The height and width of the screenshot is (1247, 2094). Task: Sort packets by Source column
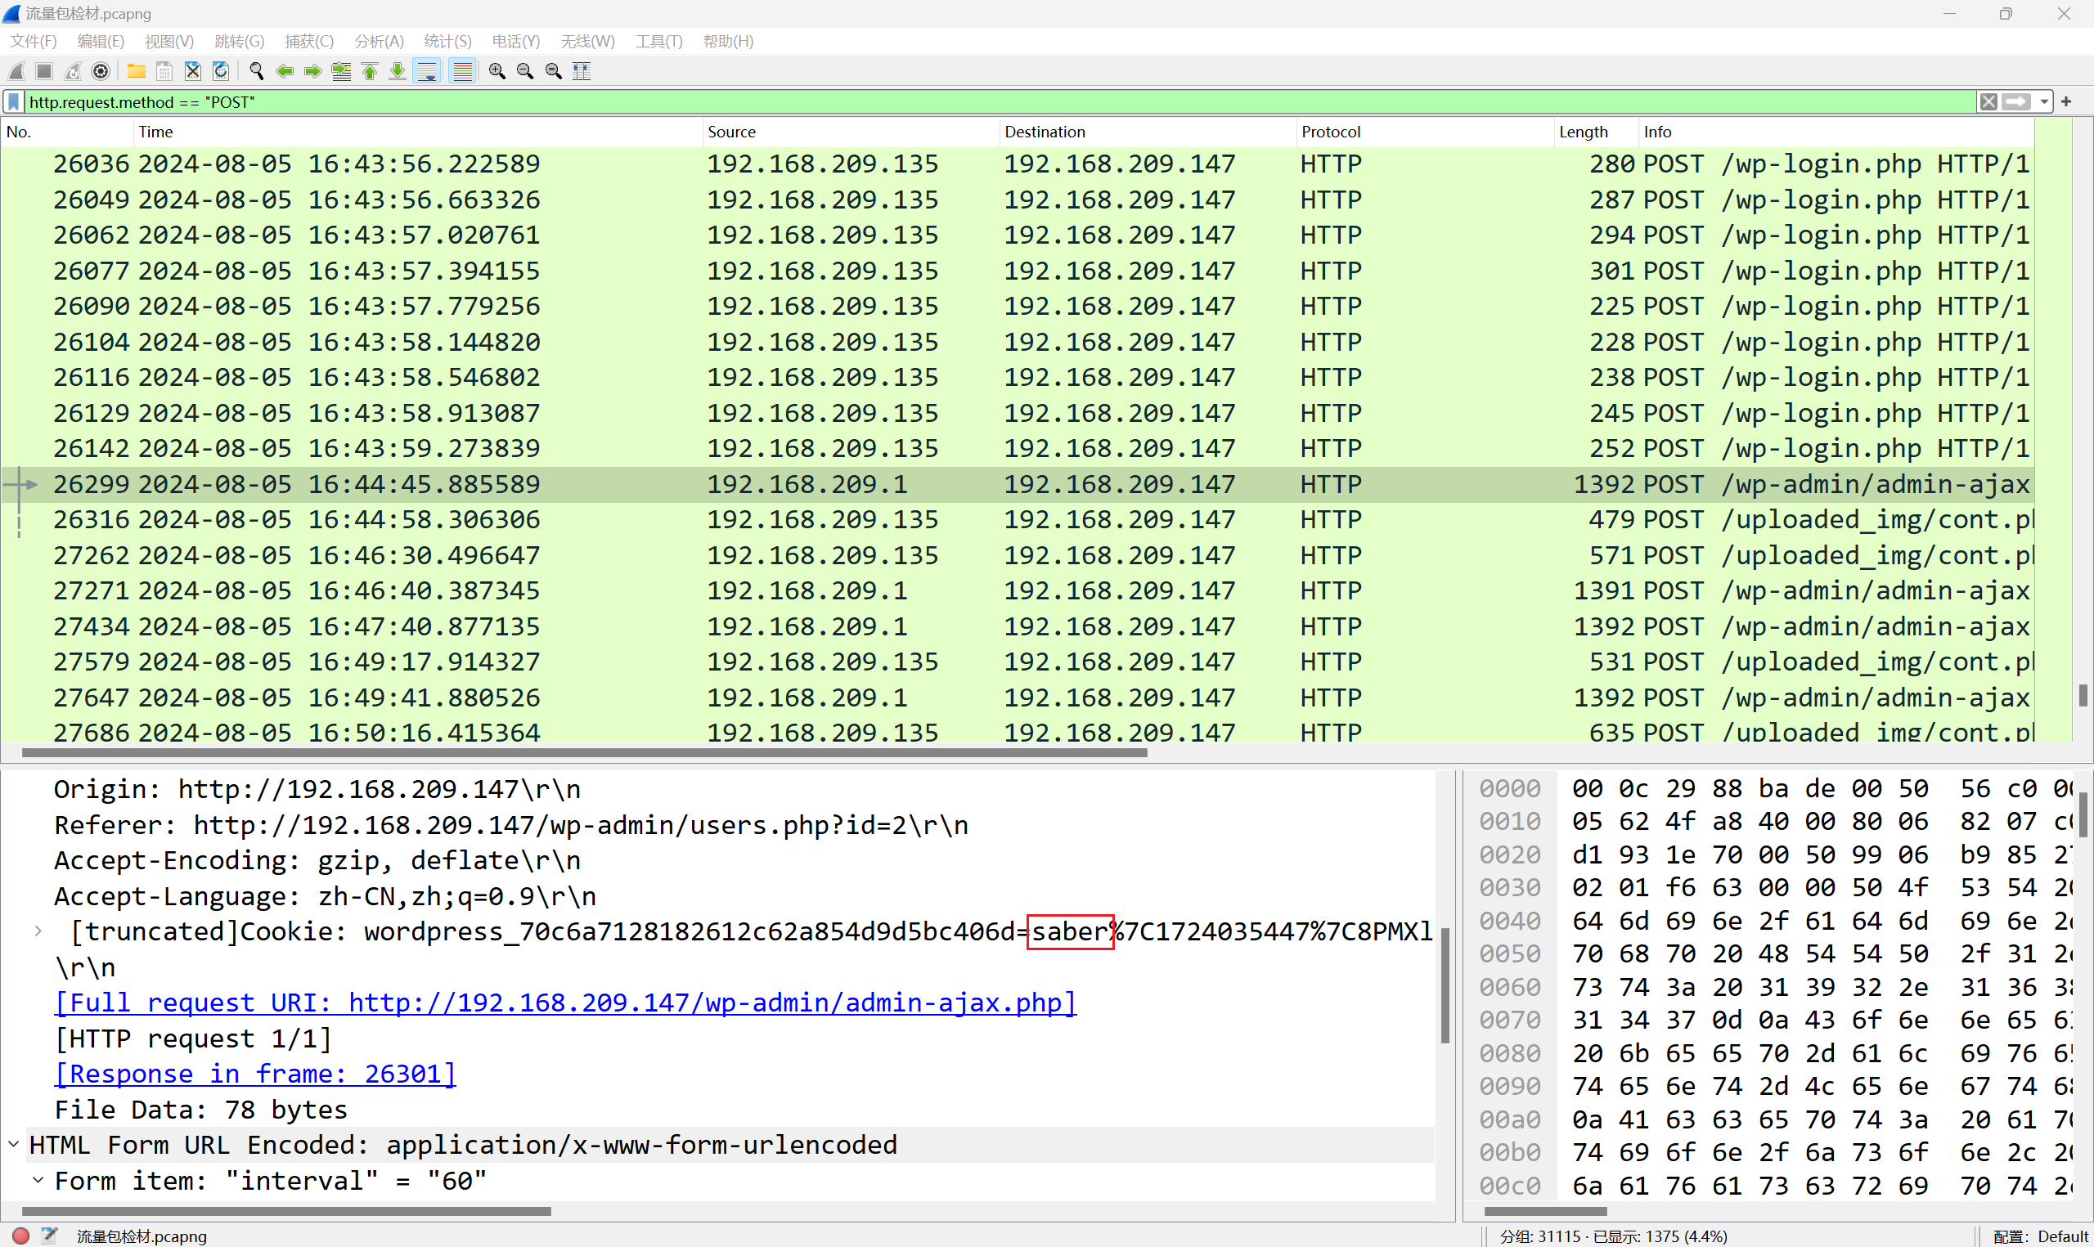851,132
